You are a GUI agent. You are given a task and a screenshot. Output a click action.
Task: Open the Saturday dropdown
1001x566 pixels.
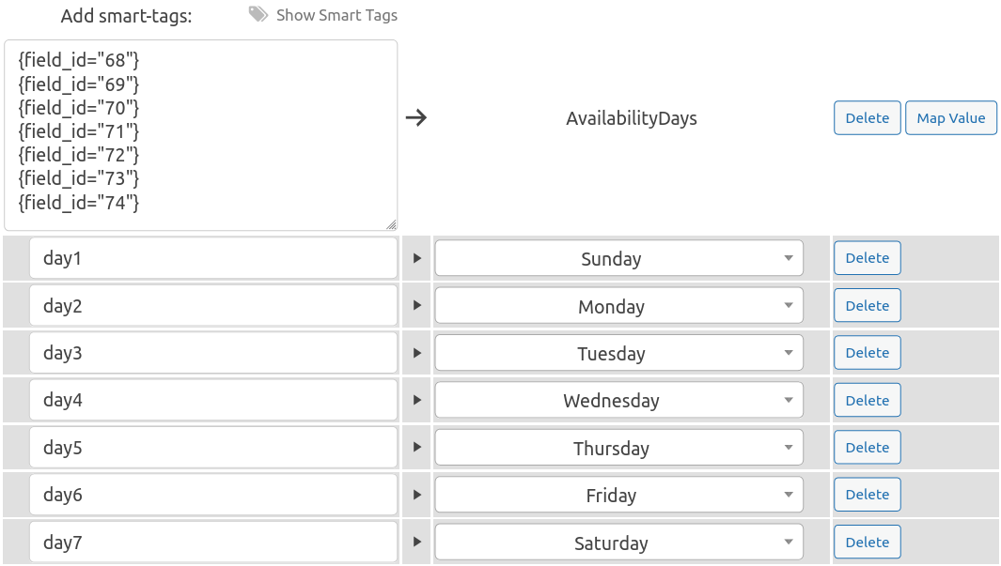[618, 543]
